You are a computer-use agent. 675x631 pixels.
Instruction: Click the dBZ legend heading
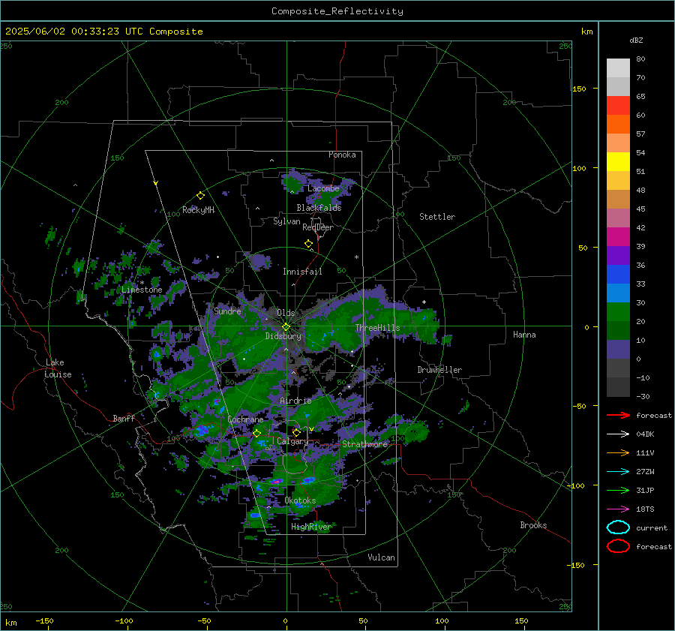coord(636,41)
